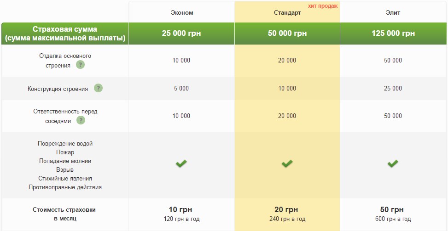Select the Эконом plan header
The width and height of the screenshot is (448, 231).
[181, 13]
